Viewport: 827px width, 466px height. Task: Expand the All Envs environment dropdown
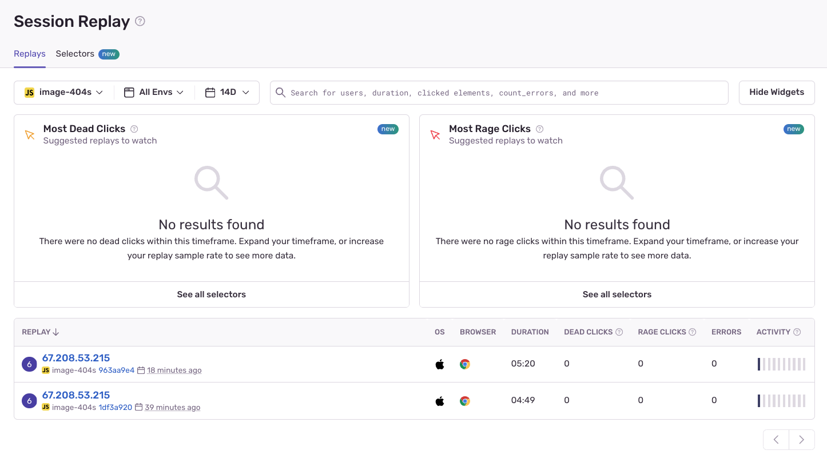(x=153, y=92)
